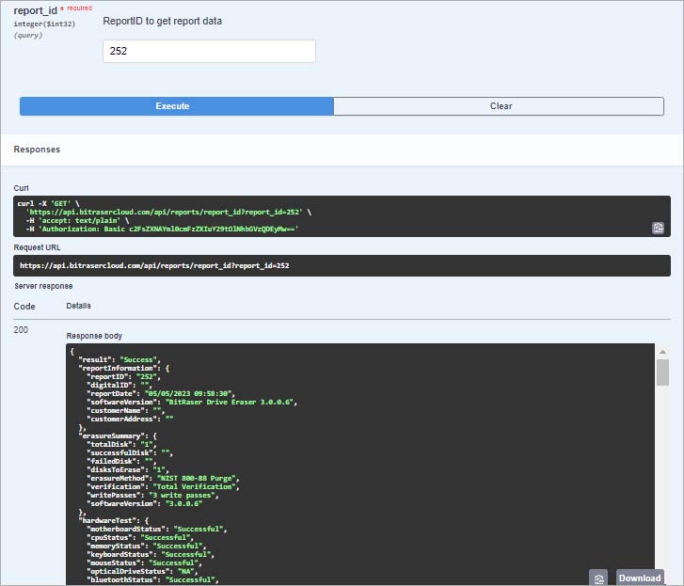The width and height of the screenshot is (684, 586).
Task: Click the Responses section heading
Action: tap(37, 150)
